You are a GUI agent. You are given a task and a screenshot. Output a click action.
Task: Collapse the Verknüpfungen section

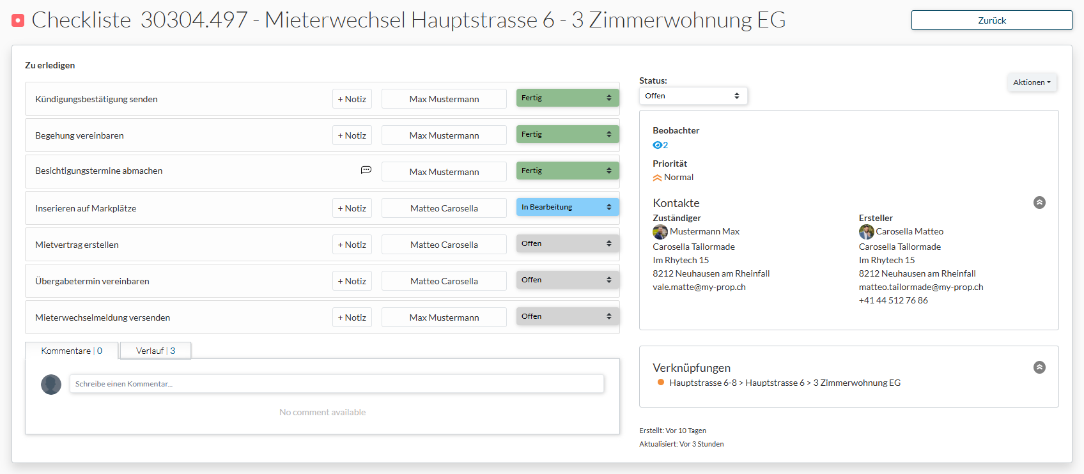[x=1039, y=367]
